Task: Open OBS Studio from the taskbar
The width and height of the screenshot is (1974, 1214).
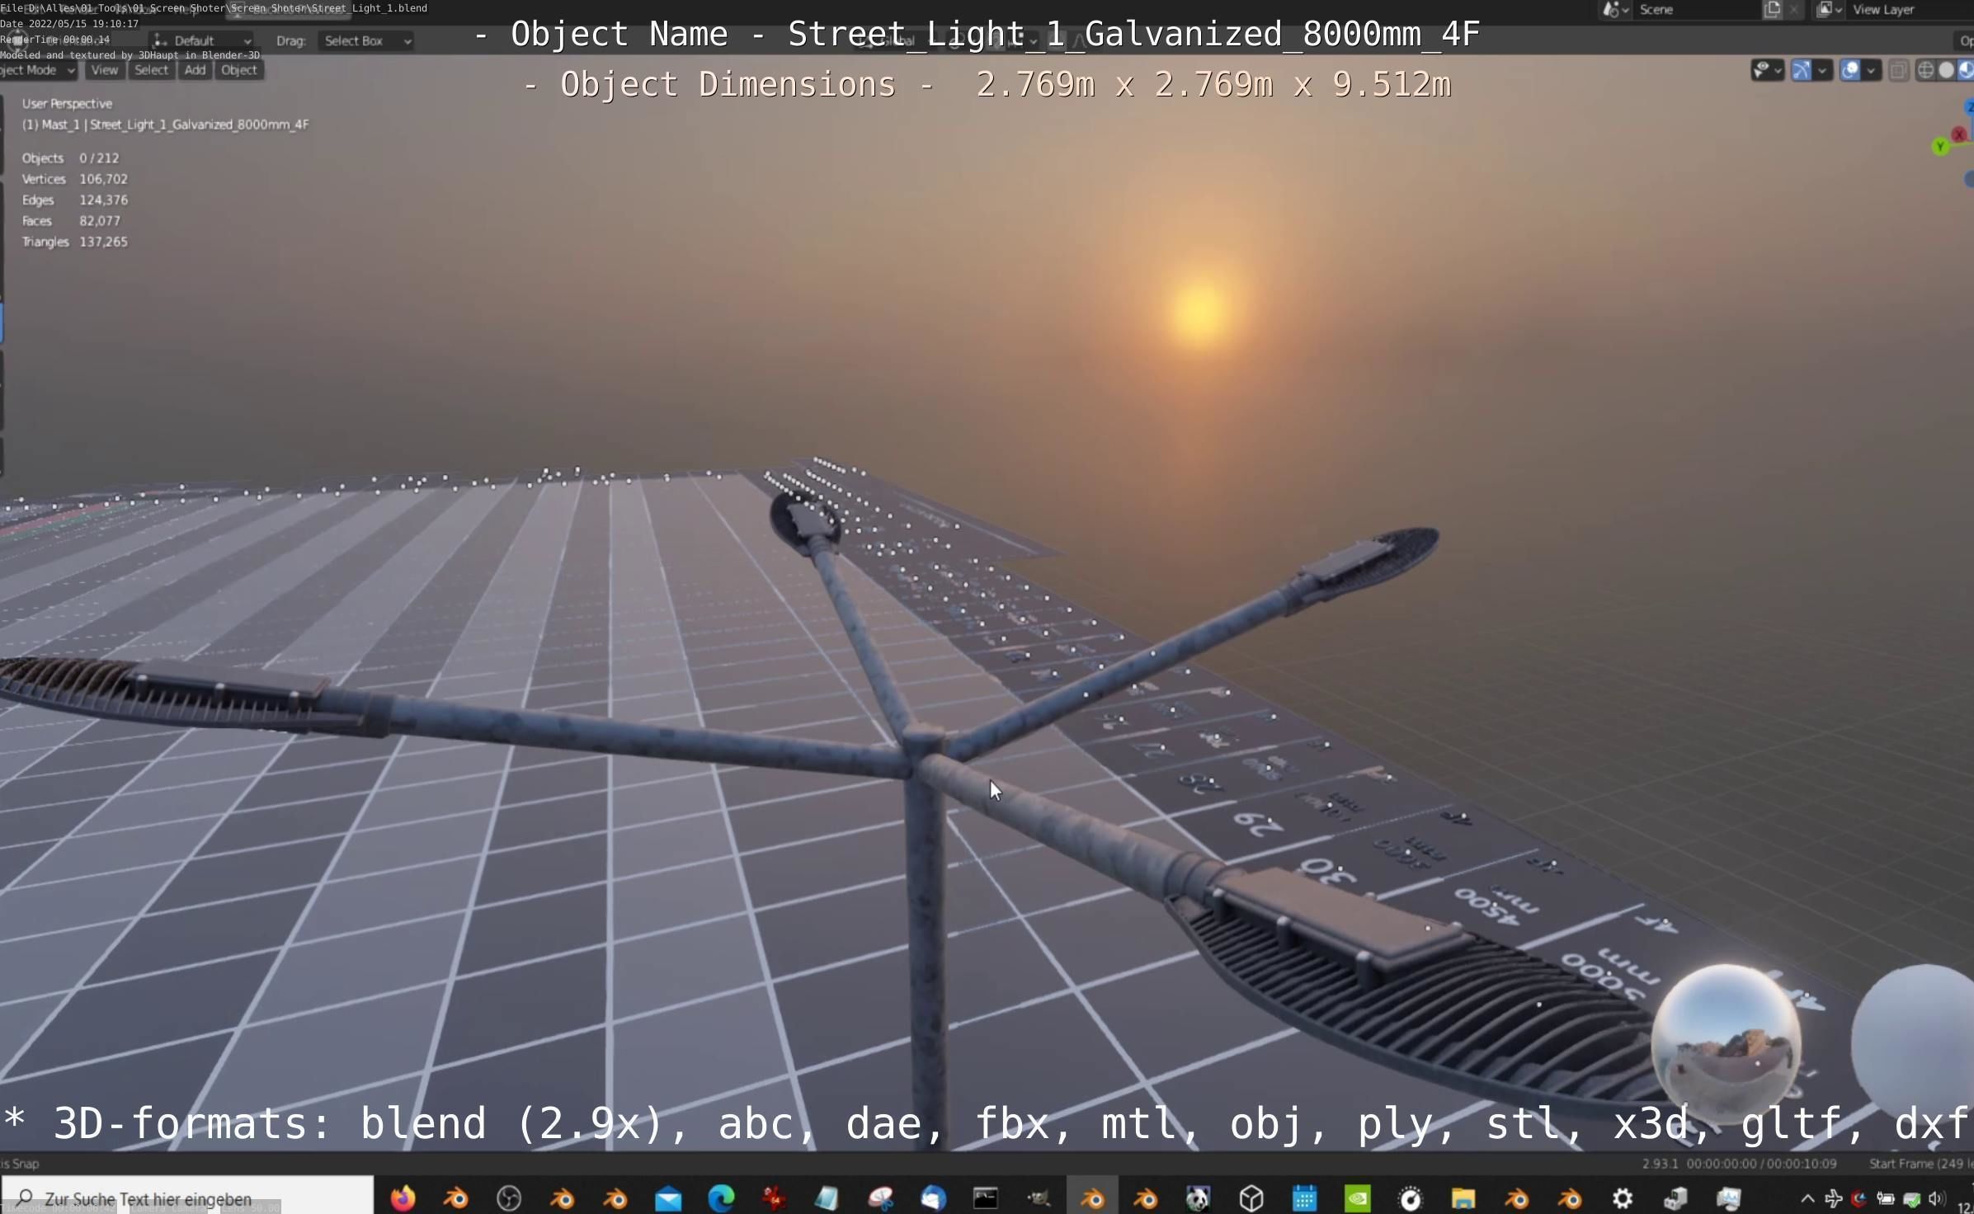Action: (x=509, y=1198)
